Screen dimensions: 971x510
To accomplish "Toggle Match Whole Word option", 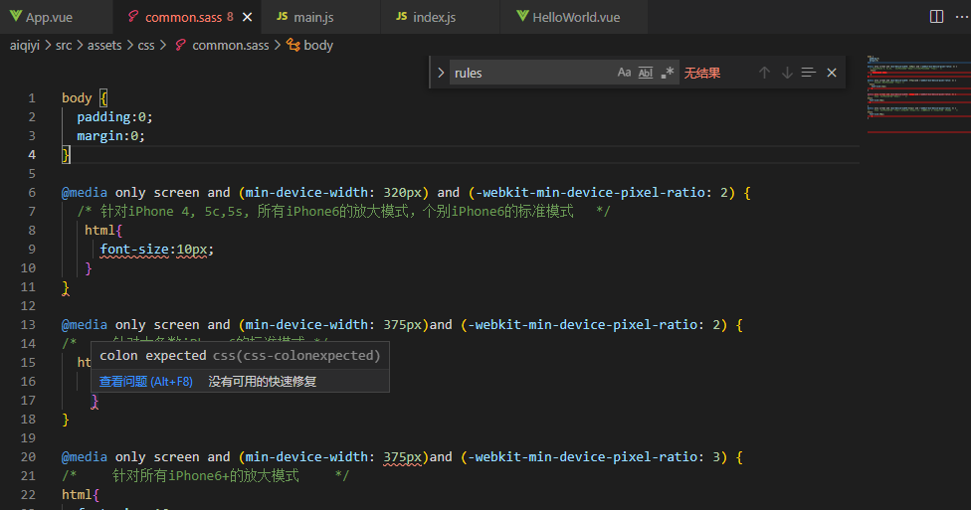I will click(x=646, y=73).
